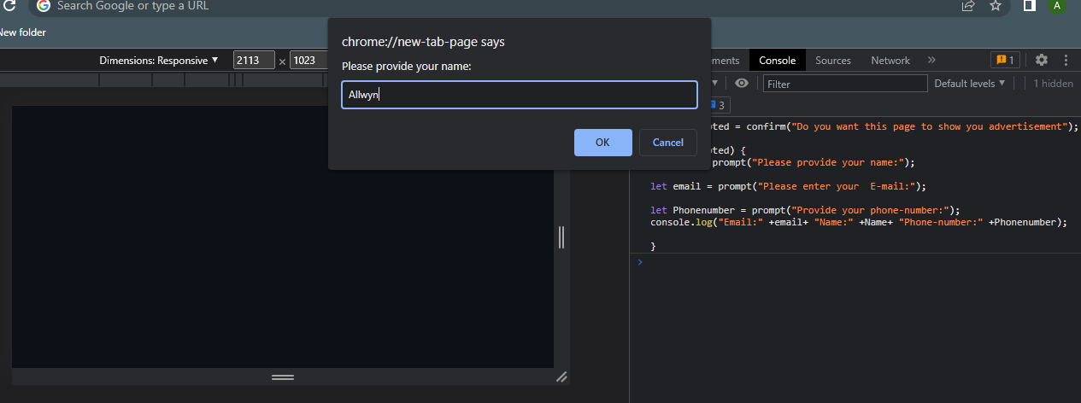Image resolution: width=1081 pixels, height=403 pixels.
Task: Click the Google logo in the address bar
Action: 44,5
